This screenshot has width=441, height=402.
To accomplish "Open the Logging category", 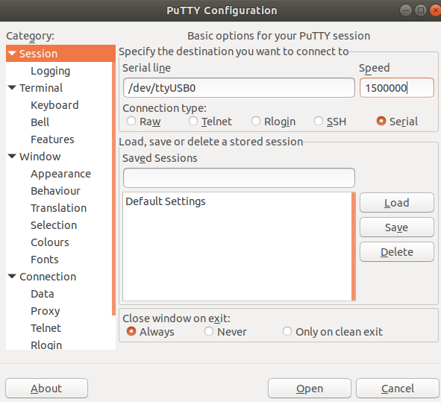I will tap(50, 71).
